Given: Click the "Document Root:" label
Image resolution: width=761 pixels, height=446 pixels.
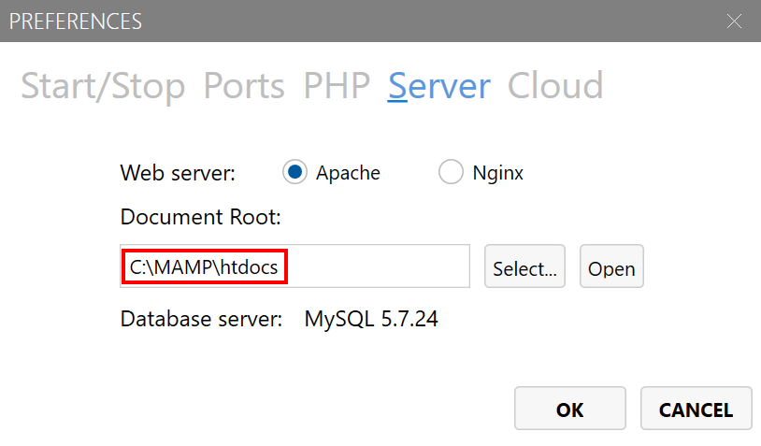Looking at the screenshot, I should [200, 217].
